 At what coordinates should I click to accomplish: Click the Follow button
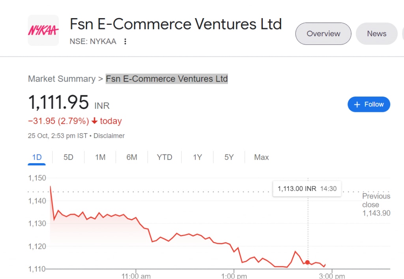click(368, 104)
